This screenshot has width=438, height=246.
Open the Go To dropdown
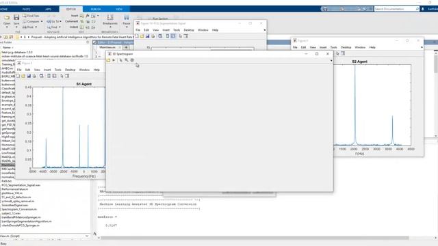pyautogui.click(x=54, y=21)
